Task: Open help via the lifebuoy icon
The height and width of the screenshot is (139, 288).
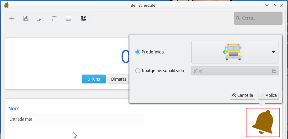Action: point(83,19)
